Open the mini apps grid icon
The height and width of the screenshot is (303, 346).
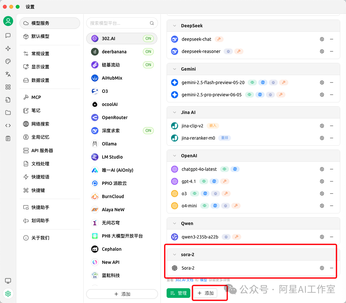tap(8, 87)
